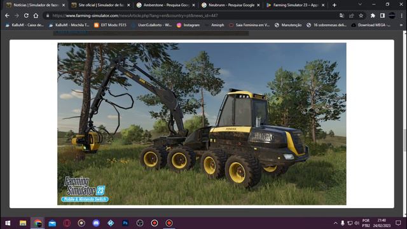Click the site padlock icon
Viewport: 407px width, 229px height.
(x=48, y=15)
